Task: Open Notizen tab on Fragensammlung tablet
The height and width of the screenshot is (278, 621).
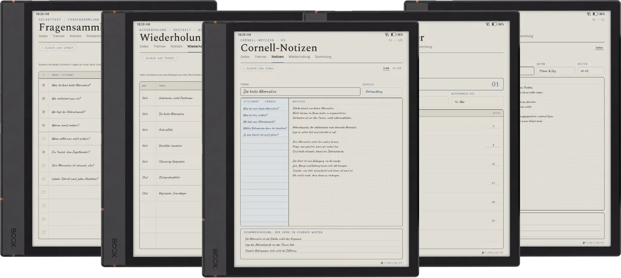Action: point(76,36)
